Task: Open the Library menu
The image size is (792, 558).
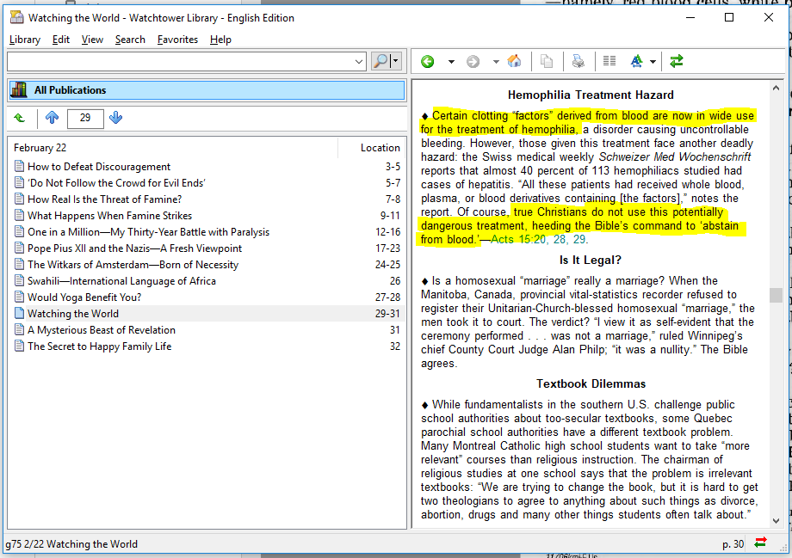Action: (x=25, y=40)
